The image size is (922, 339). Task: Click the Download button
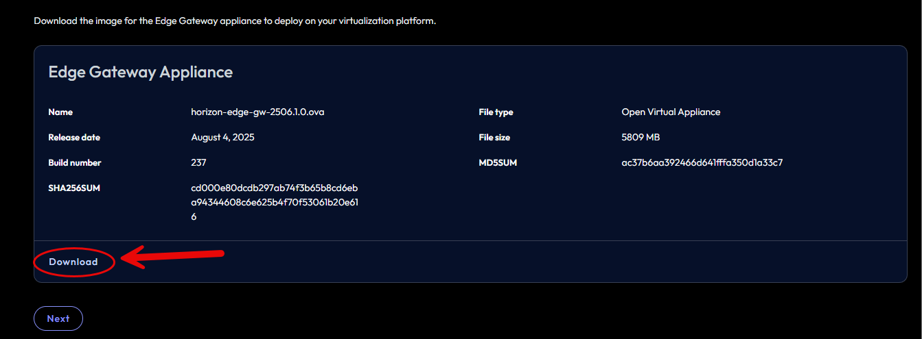[73, 262]
